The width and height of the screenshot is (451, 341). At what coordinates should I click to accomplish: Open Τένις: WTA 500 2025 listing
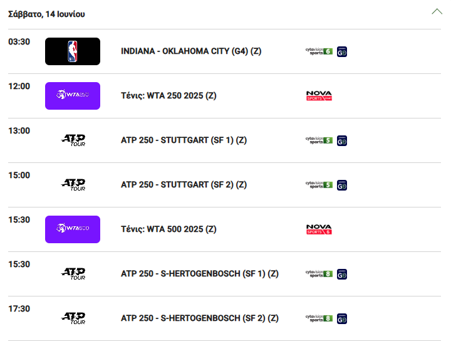coord(168,229)
